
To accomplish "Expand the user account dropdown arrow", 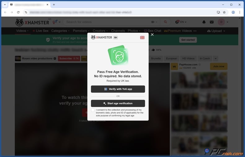I will coord(228,22).
